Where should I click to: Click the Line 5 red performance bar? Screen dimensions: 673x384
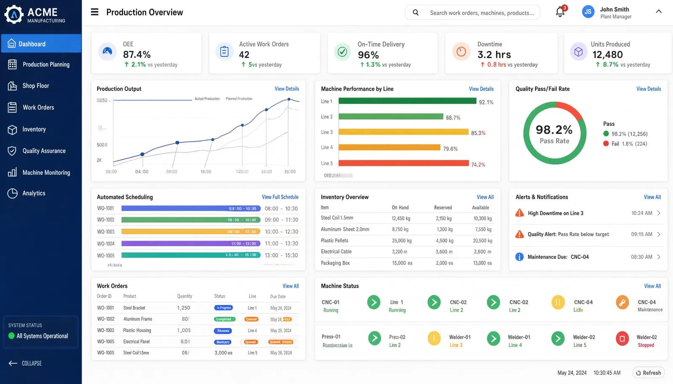[x=403, y=163]
